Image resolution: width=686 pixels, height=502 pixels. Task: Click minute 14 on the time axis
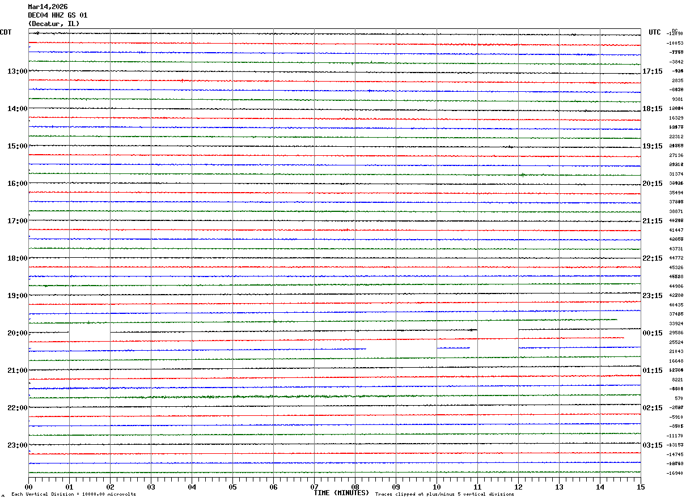tap(600, 486)
